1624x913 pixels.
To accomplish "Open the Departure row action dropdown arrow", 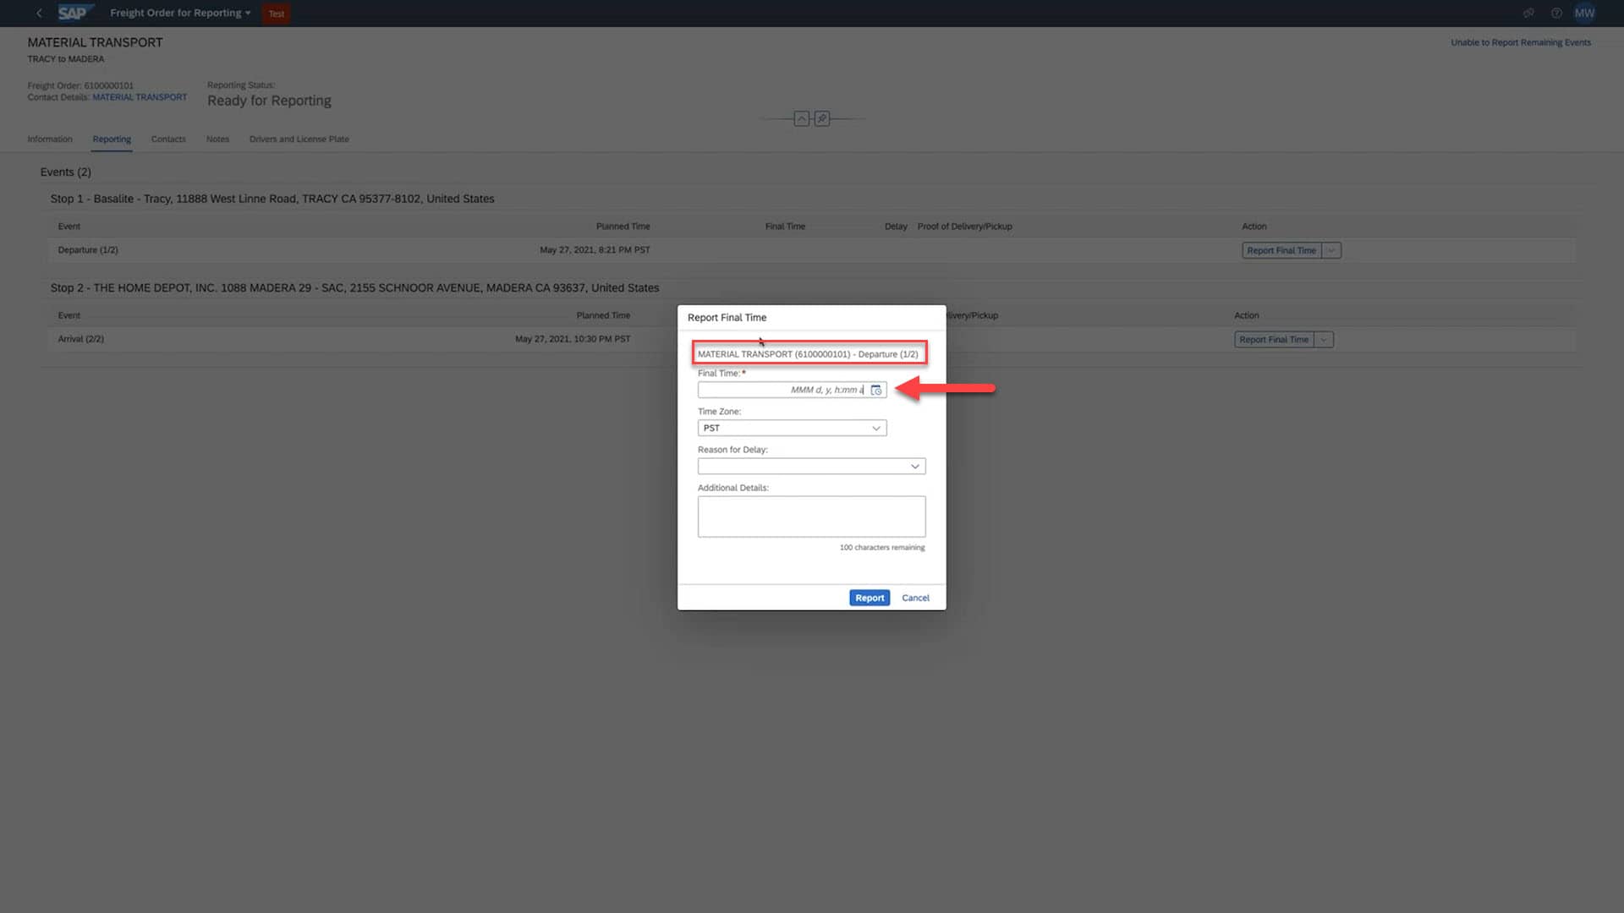I will pos(1331,250).
